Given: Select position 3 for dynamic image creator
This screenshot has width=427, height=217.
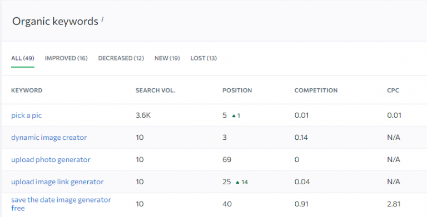Looking at the screenshot, I should pyautogui.click(x=225, y=137).
